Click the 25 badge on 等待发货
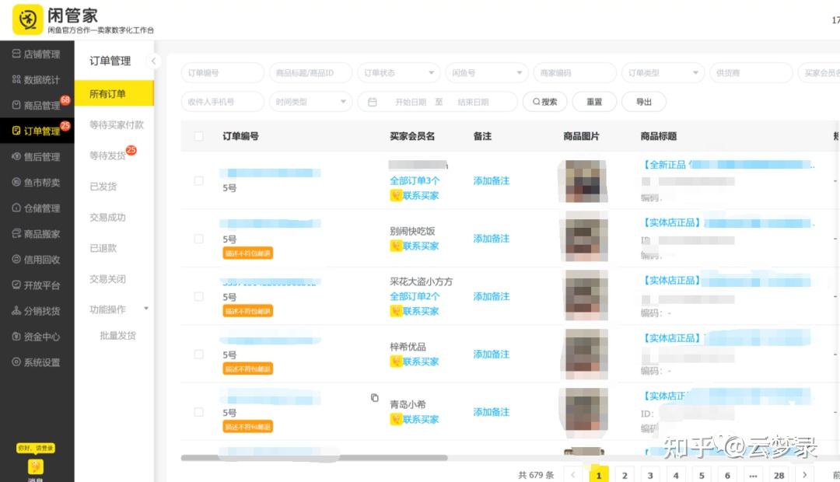The image size is (840, 482). 131,151
